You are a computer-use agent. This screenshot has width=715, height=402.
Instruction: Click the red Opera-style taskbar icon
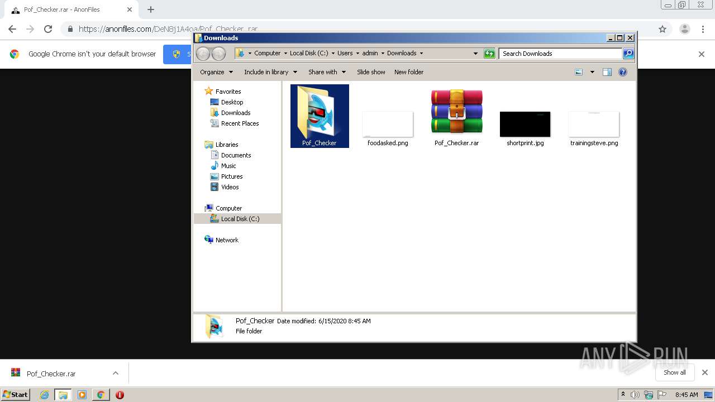tap(120, 395)
